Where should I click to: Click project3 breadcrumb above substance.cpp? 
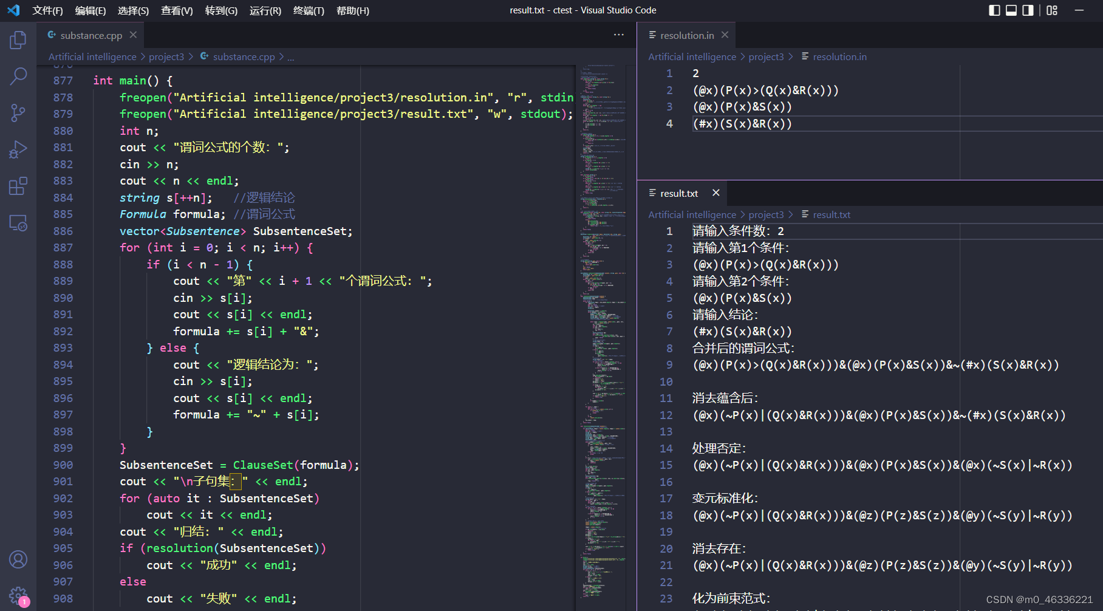pos(166,56)
